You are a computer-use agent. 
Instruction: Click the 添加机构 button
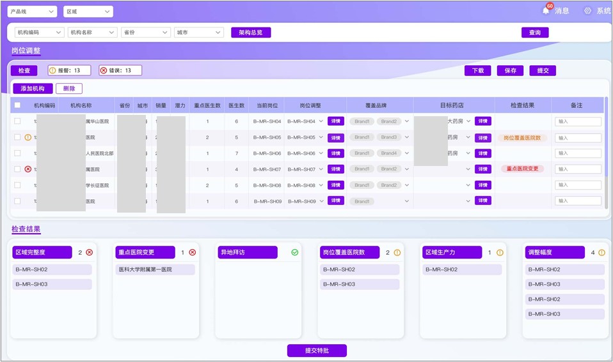coord(33,89)
